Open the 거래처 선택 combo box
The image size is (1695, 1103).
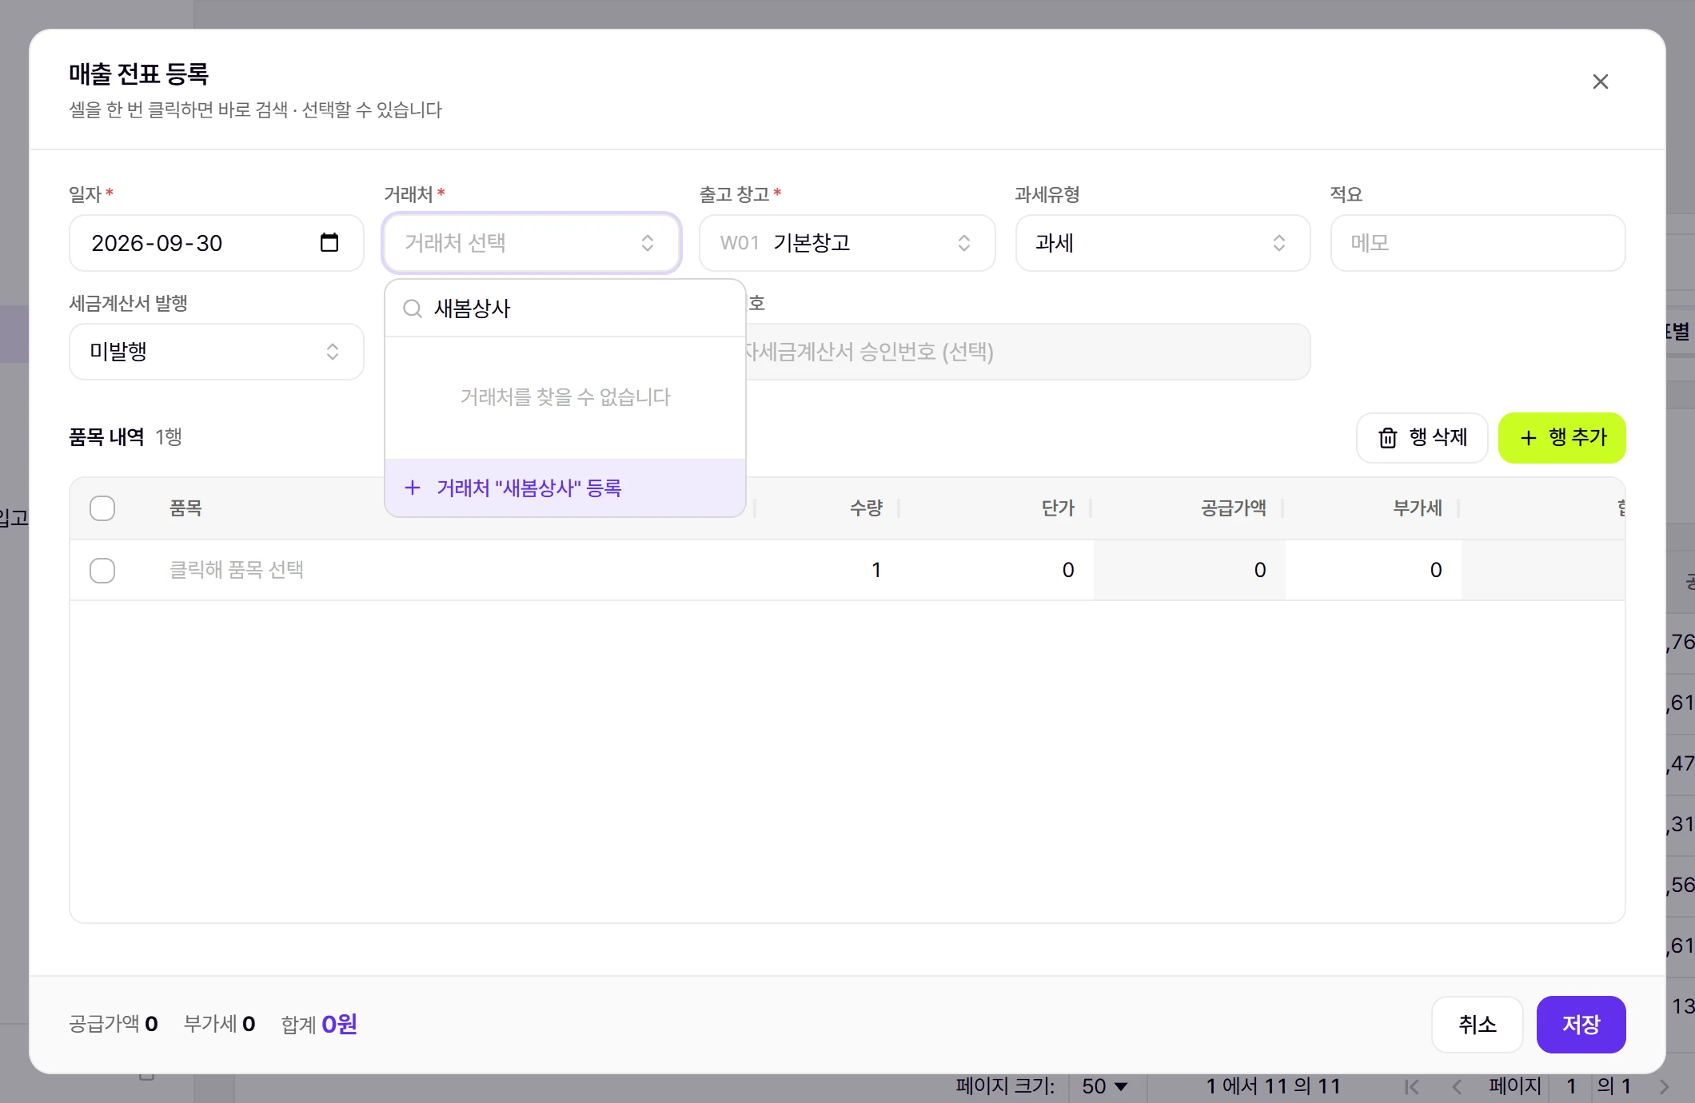point(532,243)
